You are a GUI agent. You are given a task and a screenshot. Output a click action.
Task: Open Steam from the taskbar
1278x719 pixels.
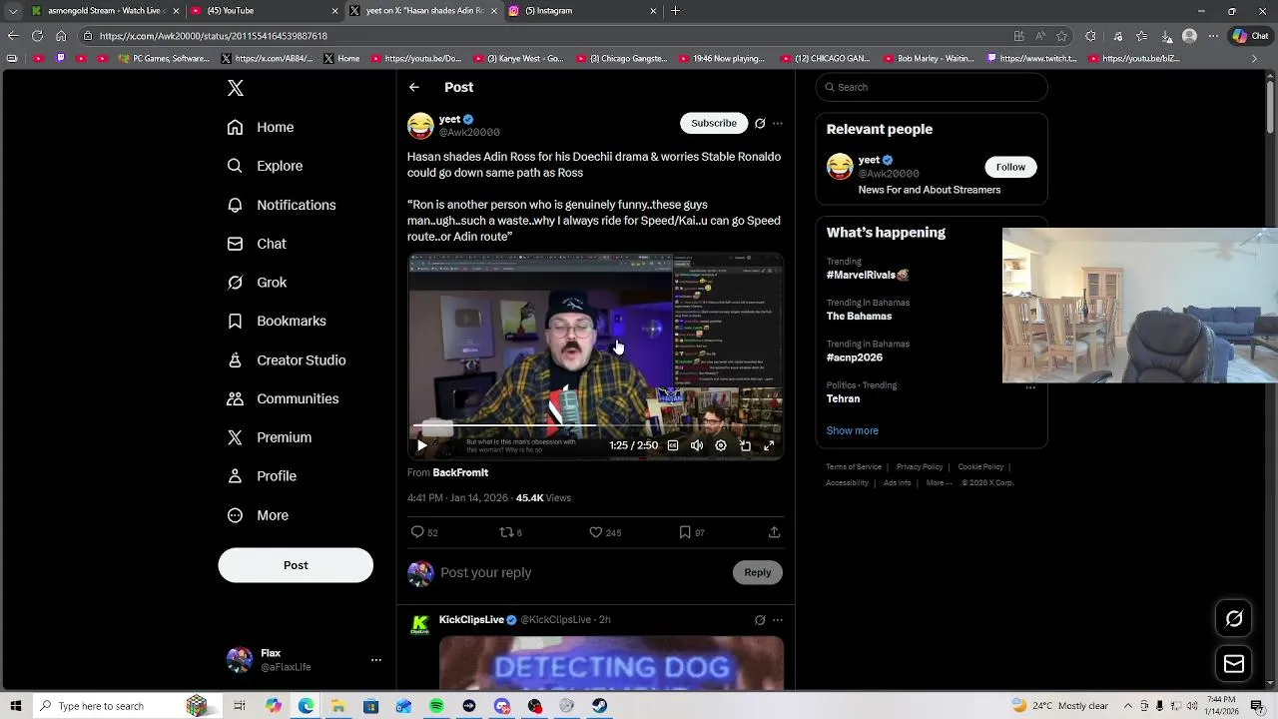pos(599,706)
